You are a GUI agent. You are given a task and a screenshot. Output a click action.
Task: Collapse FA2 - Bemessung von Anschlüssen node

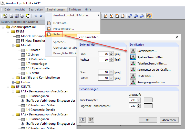click(x=13, y=115)
